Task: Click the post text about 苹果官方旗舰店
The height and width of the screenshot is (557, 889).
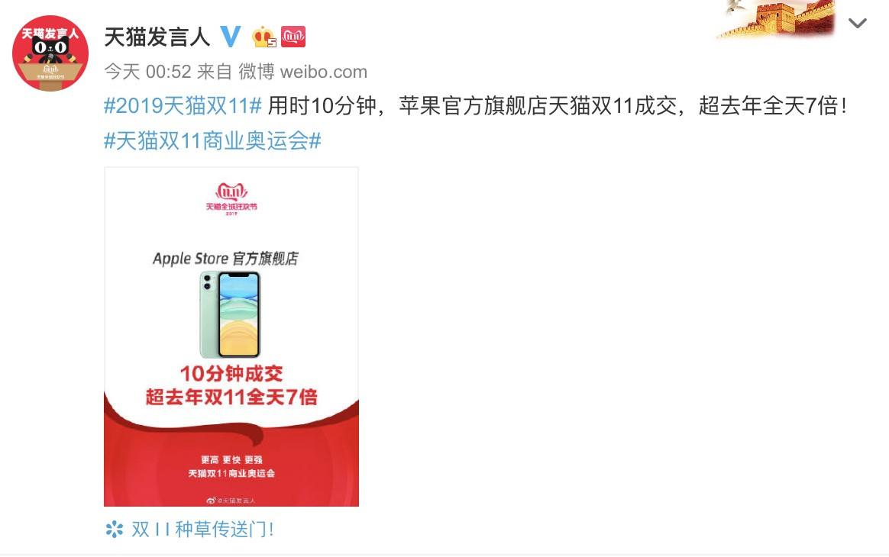Action: (x=558, y=106)
